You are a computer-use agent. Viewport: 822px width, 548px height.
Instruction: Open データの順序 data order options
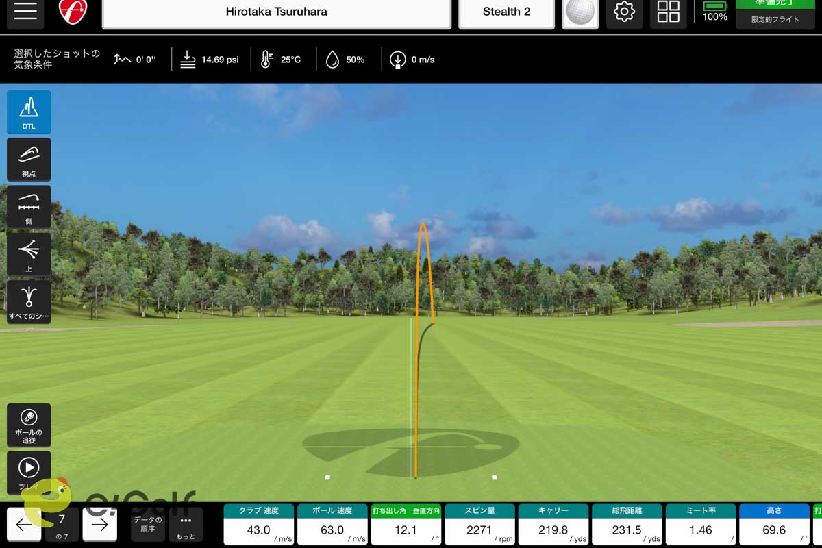pos(148,525)
